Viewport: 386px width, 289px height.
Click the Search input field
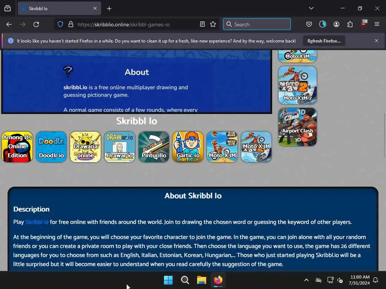coord(257,24)
